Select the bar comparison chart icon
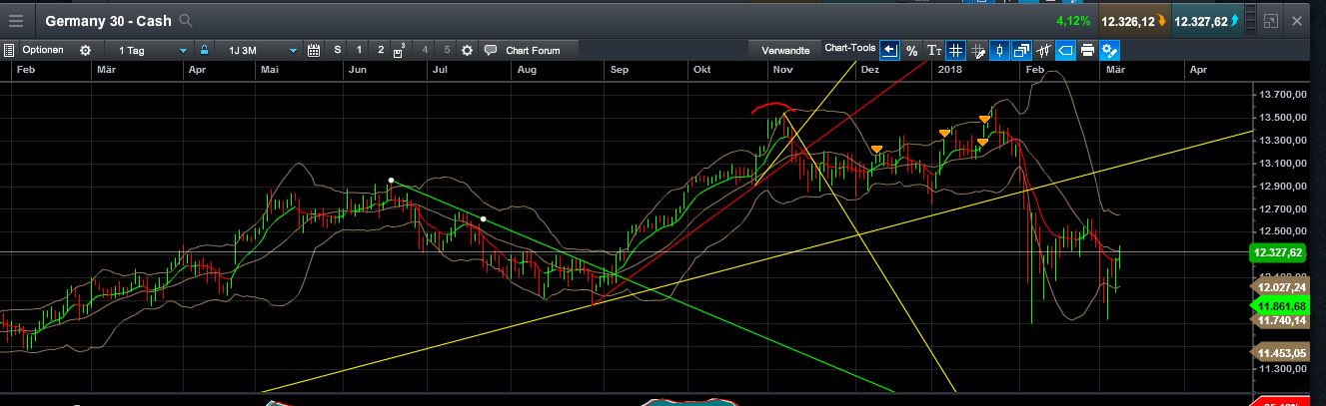The image size is (1326, 406). [x=1043, y=50]
